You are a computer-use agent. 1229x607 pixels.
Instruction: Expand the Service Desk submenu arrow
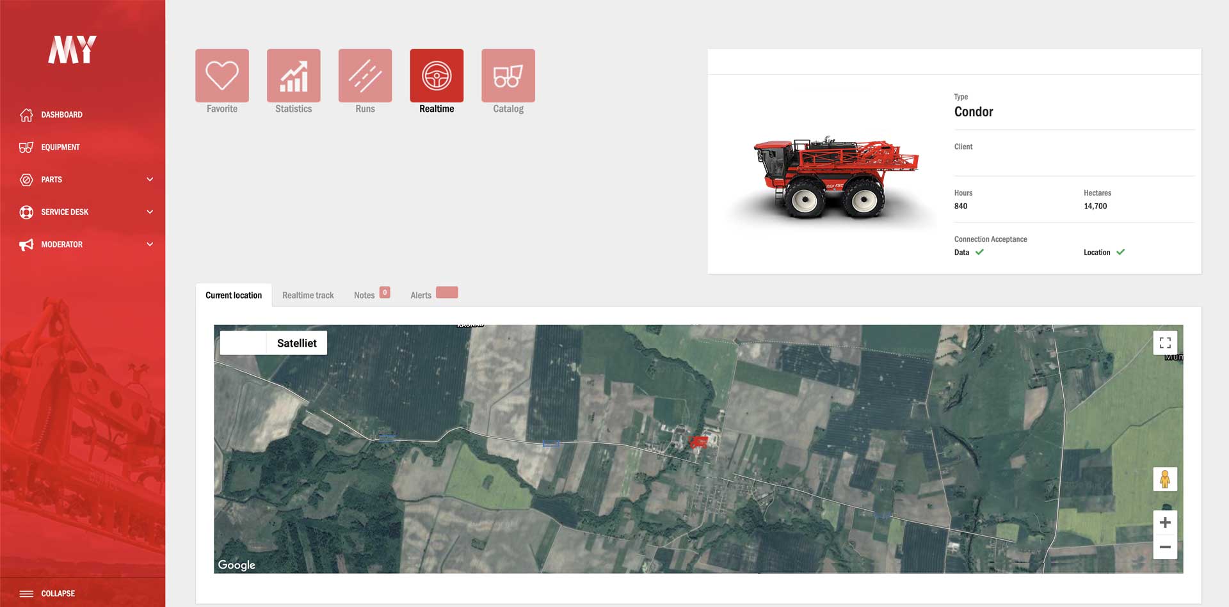point(150,212)
